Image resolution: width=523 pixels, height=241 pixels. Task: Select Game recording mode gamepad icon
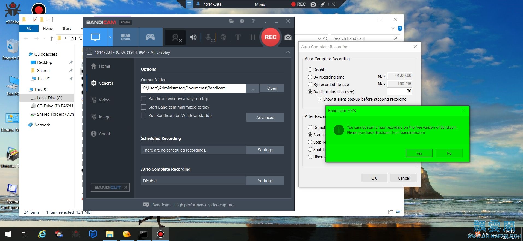coord(150,37)
